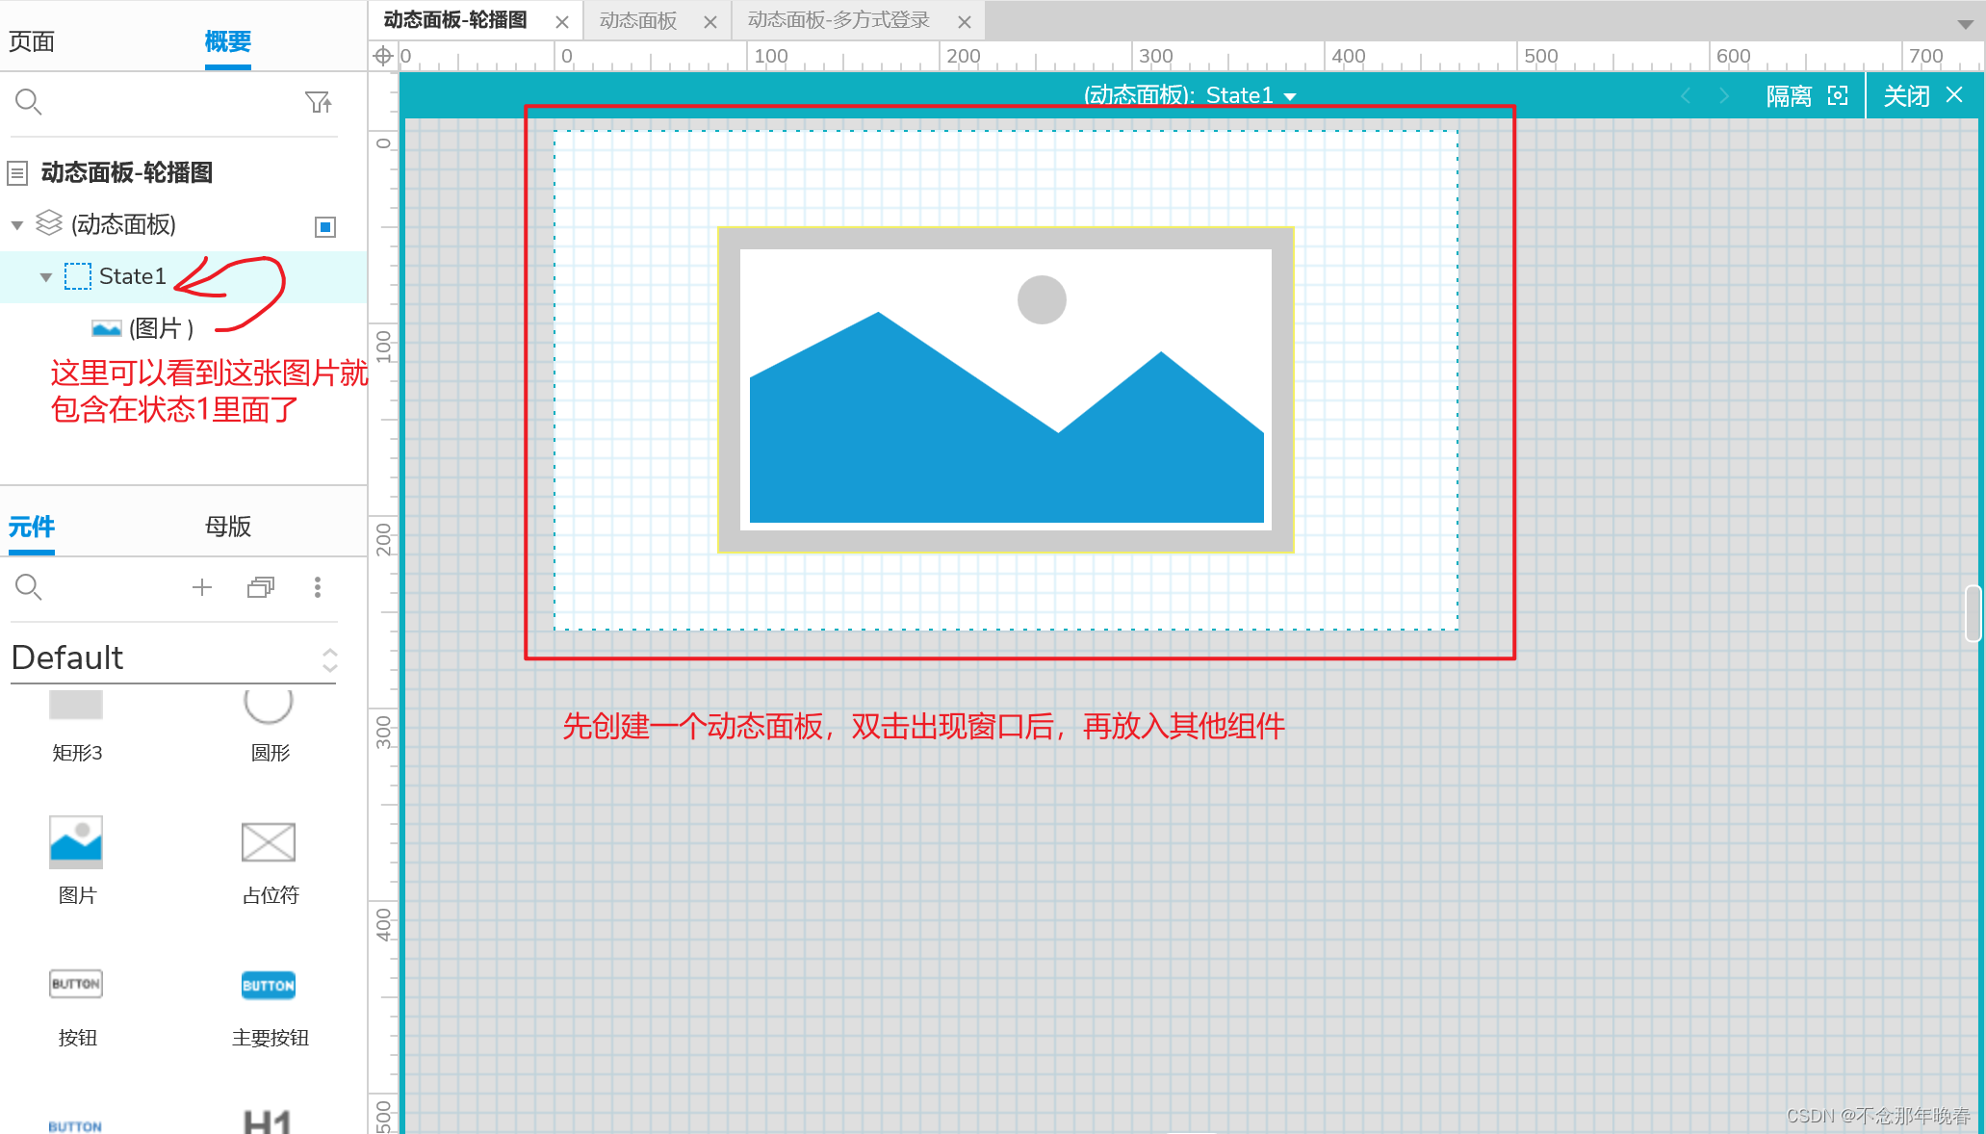The image size is (1986, 1134).
Task: Switch to the 母版 tab
Action: click(x=228, y=527)
